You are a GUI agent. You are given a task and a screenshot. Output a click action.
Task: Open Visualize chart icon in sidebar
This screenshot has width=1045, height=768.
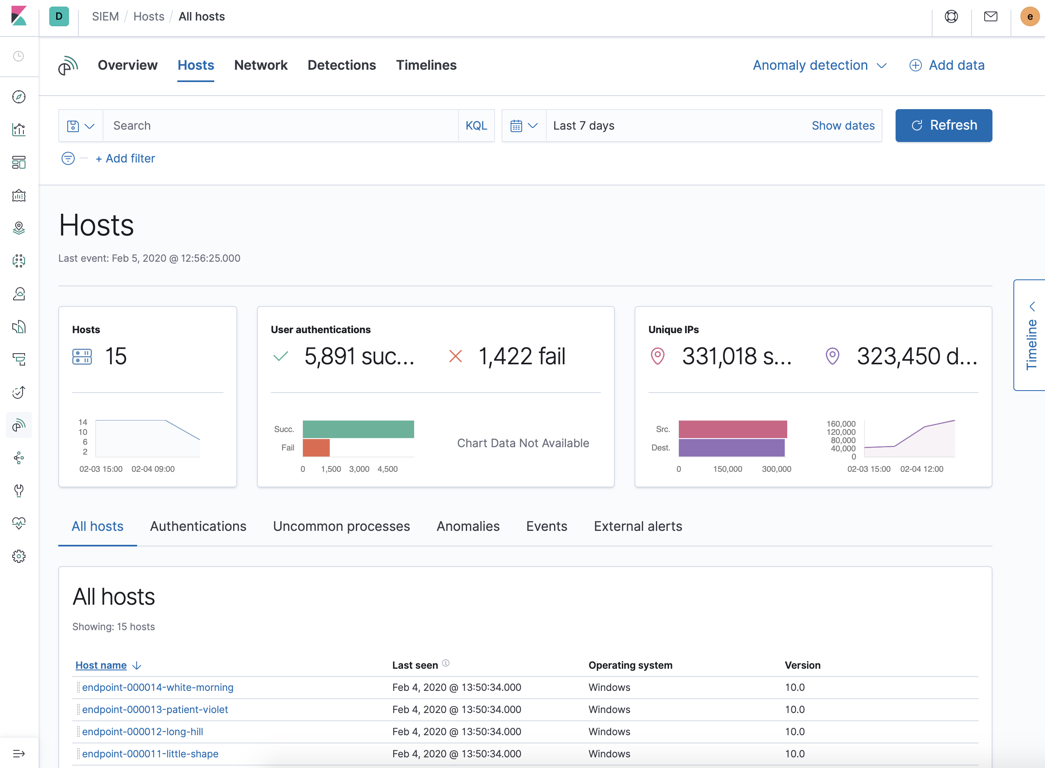point(18,130)
